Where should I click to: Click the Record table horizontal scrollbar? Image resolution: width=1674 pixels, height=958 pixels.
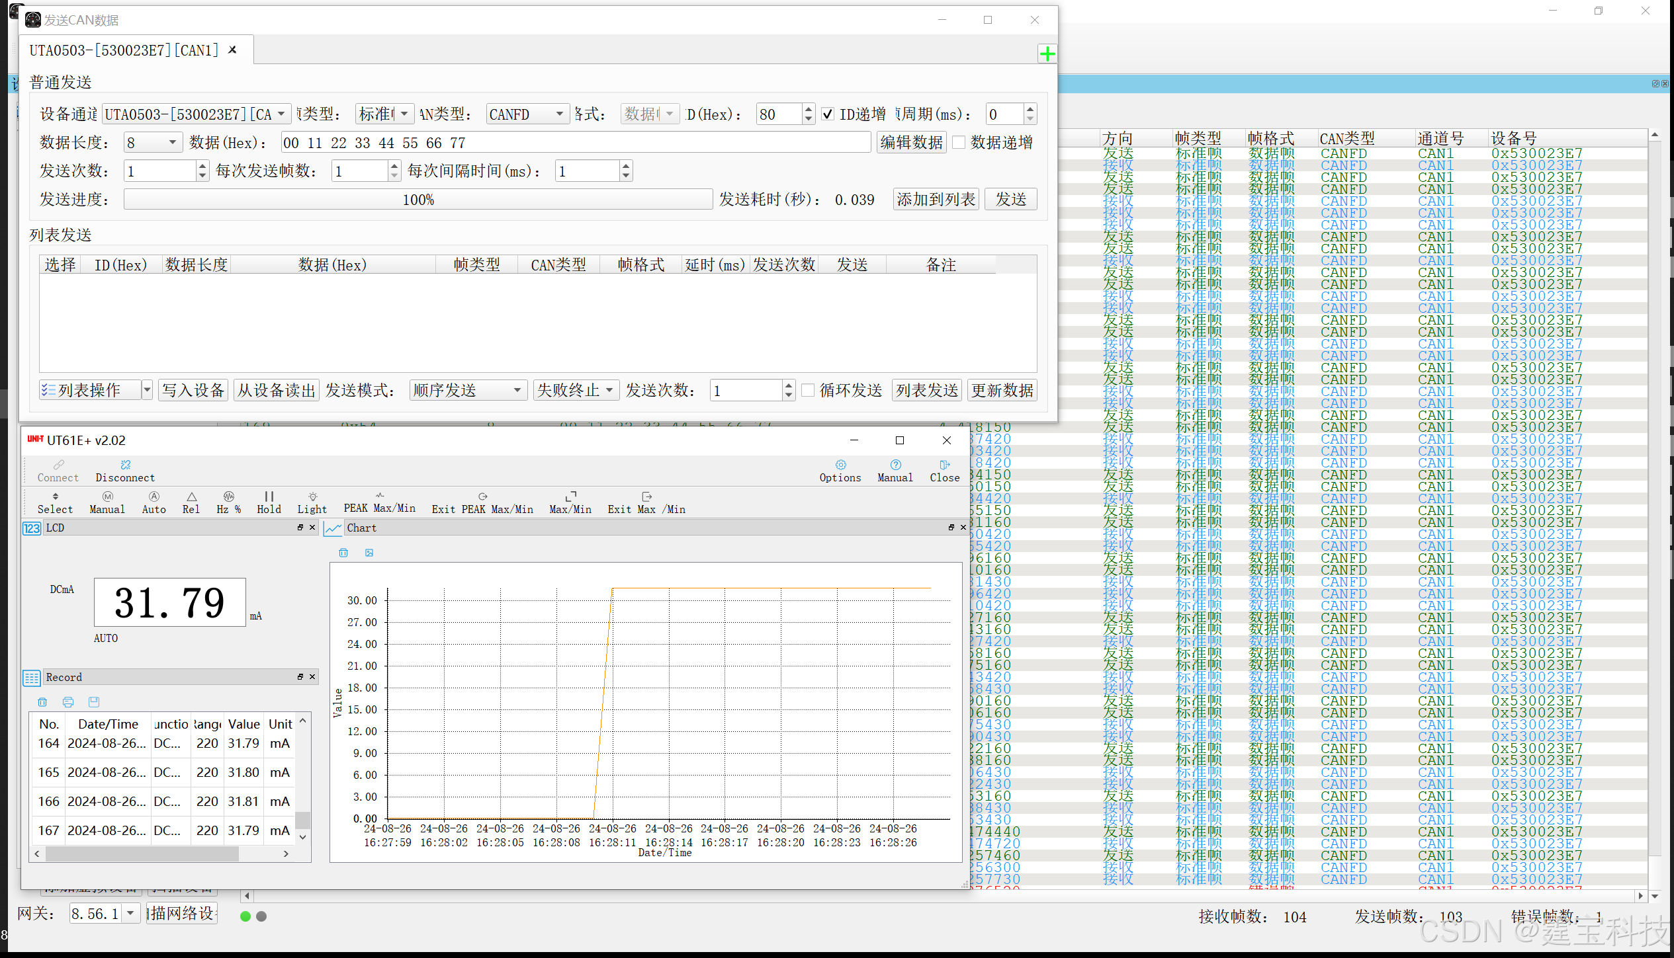[142, 854]
